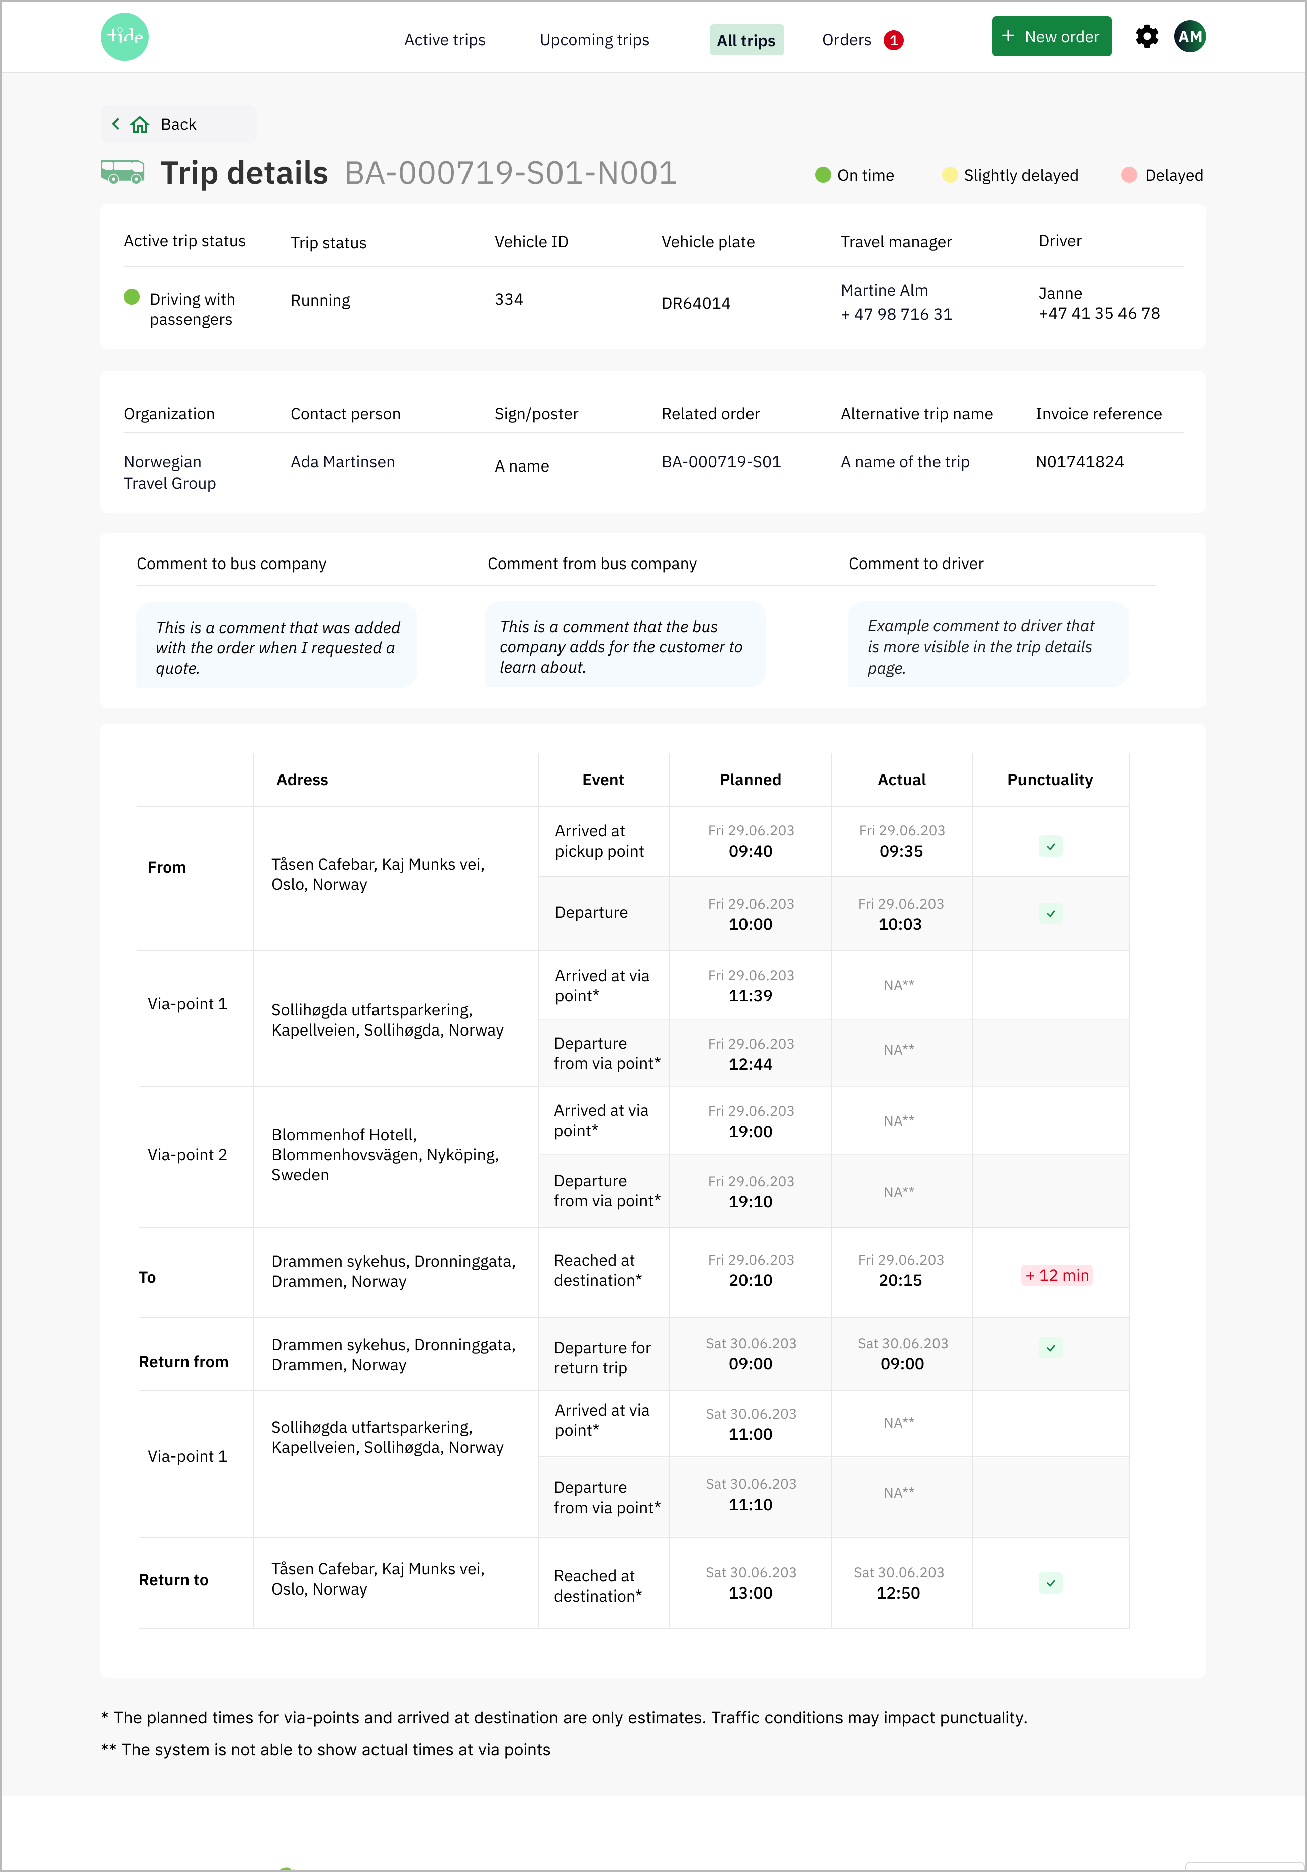Click planned time 19:10
The image size is (1307, 1872).
tap(750, 1202)
